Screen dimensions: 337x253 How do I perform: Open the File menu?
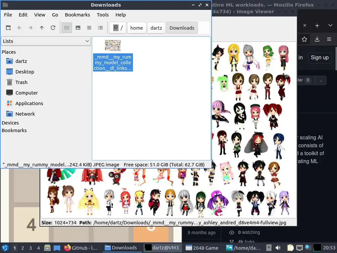coord(8,15)
